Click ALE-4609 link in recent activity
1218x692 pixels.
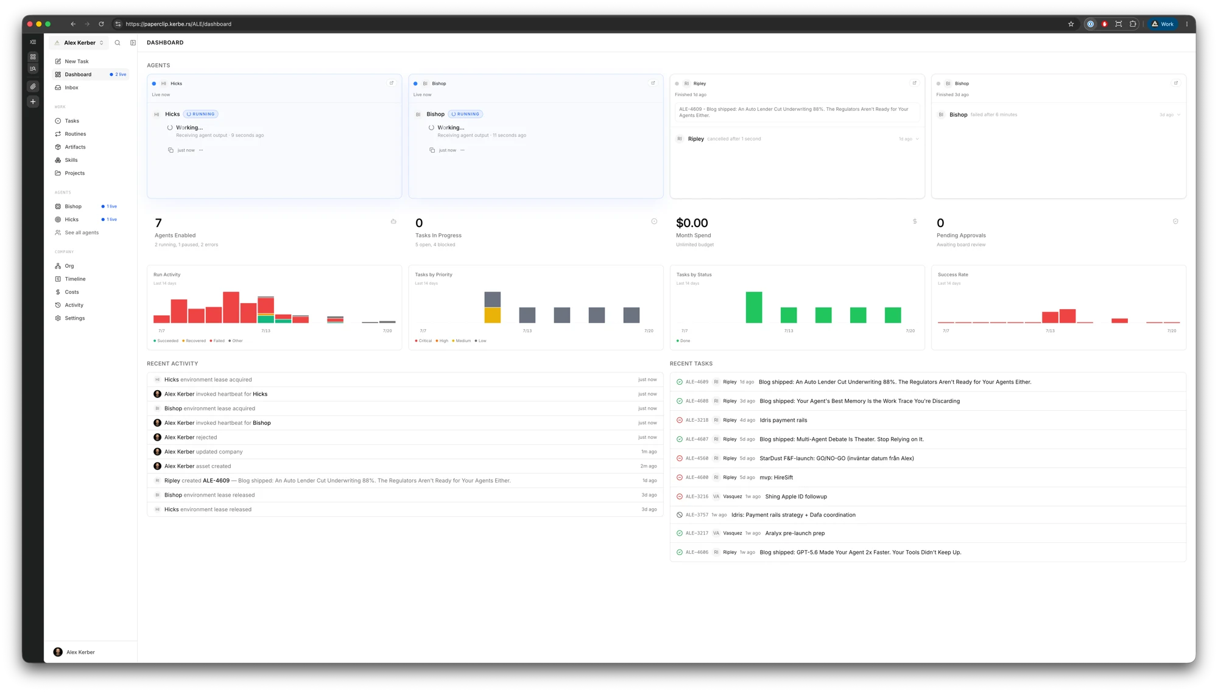click(216, 481)
